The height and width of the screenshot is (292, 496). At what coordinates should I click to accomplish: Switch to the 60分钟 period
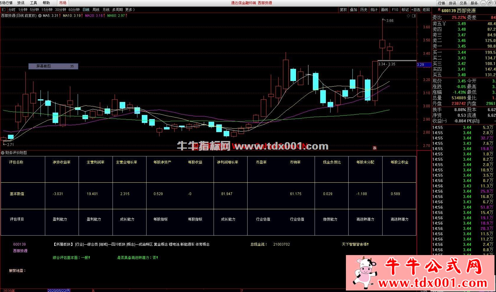coord(74,10)
